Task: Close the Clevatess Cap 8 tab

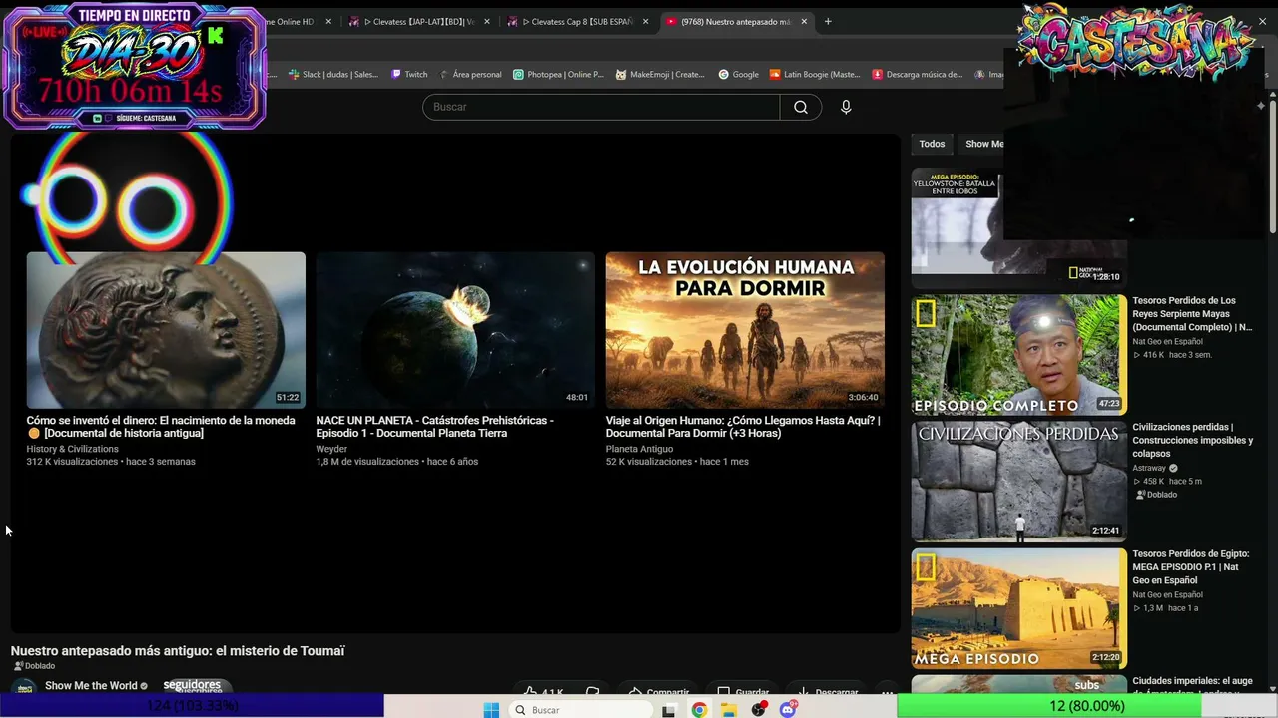Action: click(645, 21)
